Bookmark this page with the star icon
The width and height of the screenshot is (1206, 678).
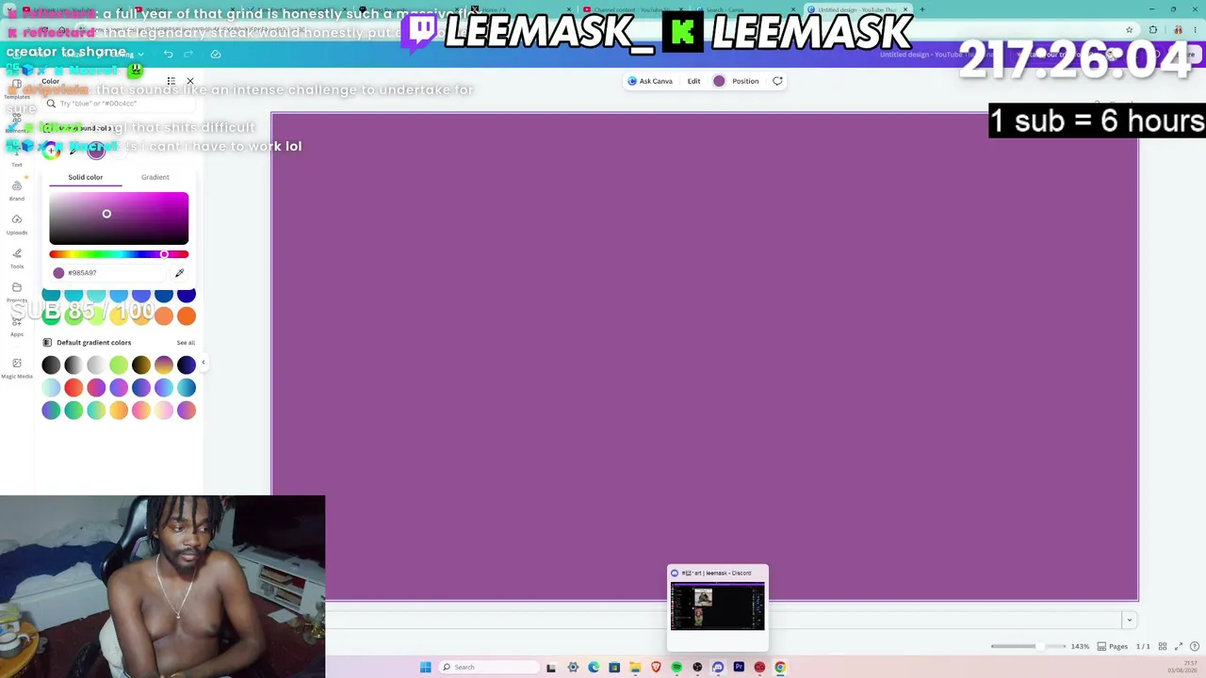tap(1129, 30)
